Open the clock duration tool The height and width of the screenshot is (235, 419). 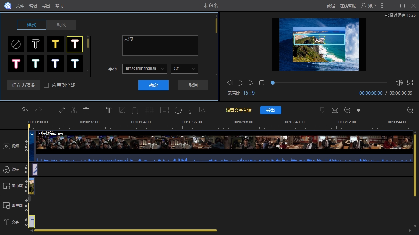(178, 110)
